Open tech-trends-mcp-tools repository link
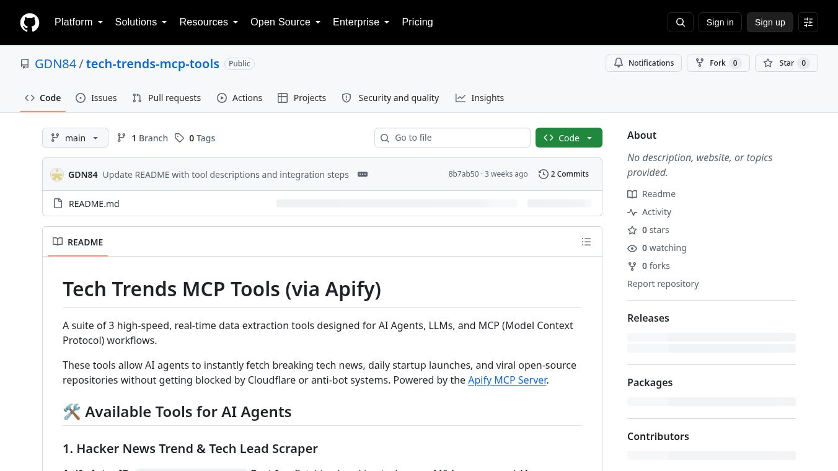 point(152,64)
